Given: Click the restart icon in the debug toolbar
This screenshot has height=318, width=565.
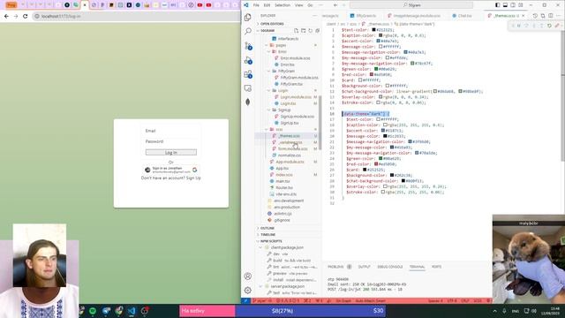Looking at the screenshot, I should point(549,26).
